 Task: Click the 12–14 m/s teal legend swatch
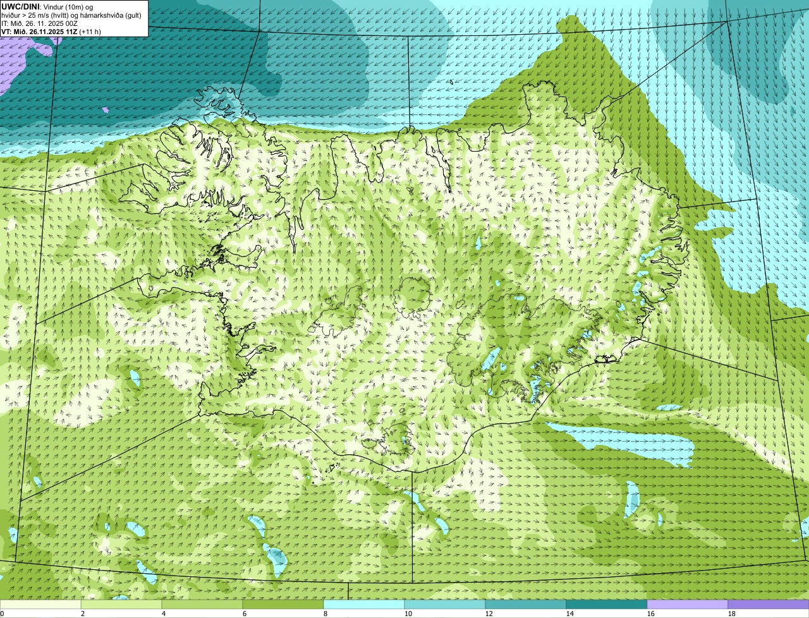point(526,605)
